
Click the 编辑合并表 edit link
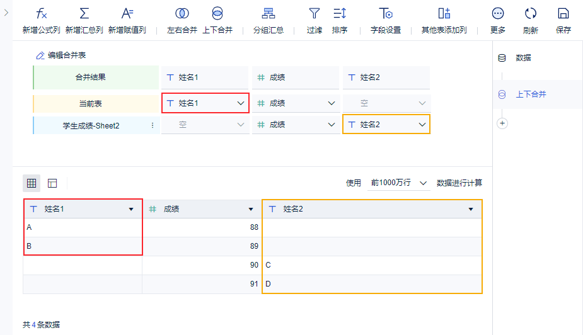tap(61, 55)
